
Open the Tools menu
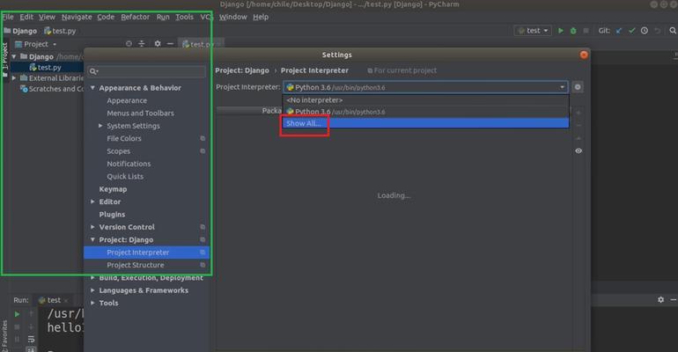(x=184, y=17)
